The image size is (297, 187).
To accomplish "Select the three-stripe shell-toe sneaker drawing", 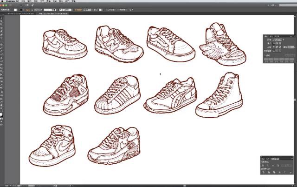I will click(117, 95).
